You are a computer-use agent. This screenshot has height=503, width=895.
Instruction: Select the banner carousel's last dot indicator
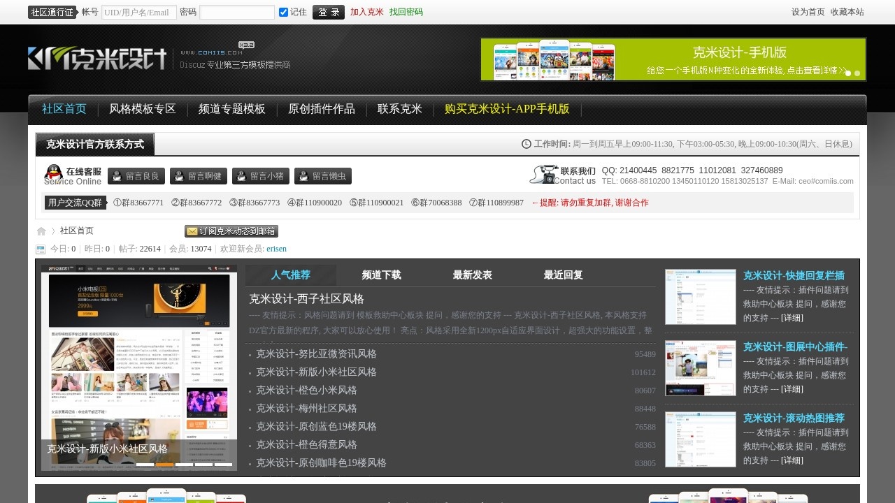857,73
